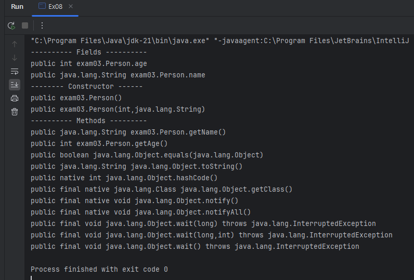
Task: Open the more options vertical dots menu
Action: (42, 25)
